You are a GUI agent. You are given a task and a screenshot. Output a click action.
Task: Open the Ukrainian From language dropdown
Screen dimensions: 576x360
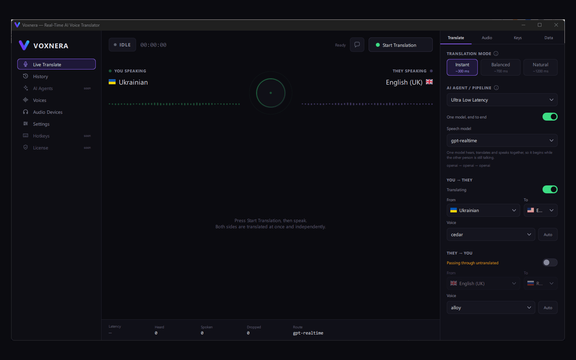[483, 210]
